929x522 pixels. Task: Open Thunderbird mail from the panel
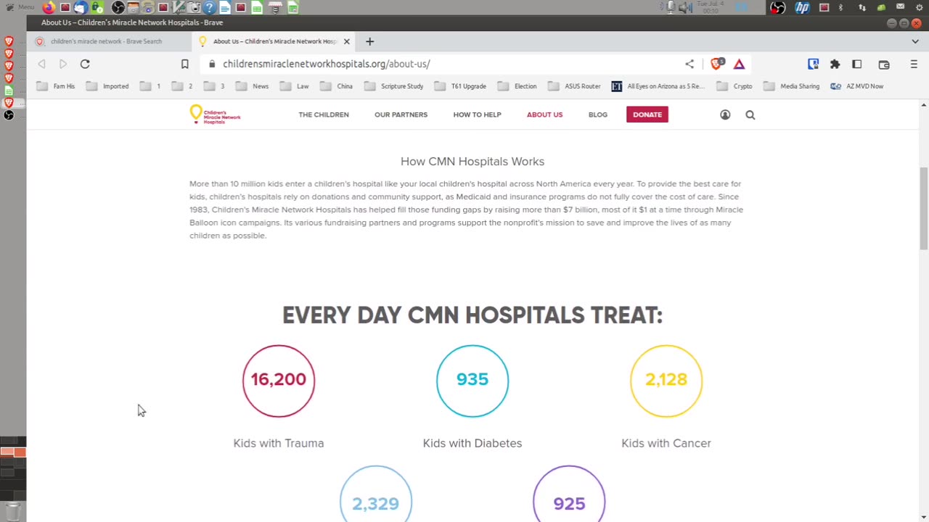pyautogui.click(x=81, y=7)
